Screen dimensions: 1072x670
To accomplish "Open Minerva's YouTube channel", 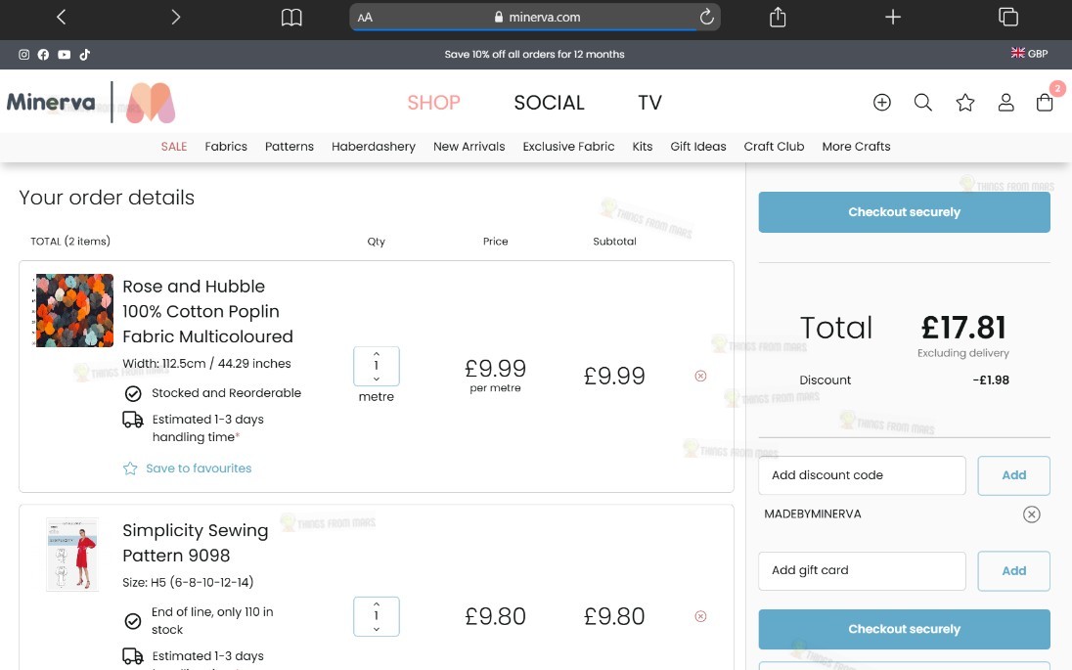I will [x=64, y=55].
